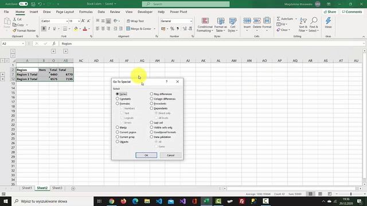367x206 pixels.
Task: Click the Decrease Decimal icon
Action: coord(190,29)
